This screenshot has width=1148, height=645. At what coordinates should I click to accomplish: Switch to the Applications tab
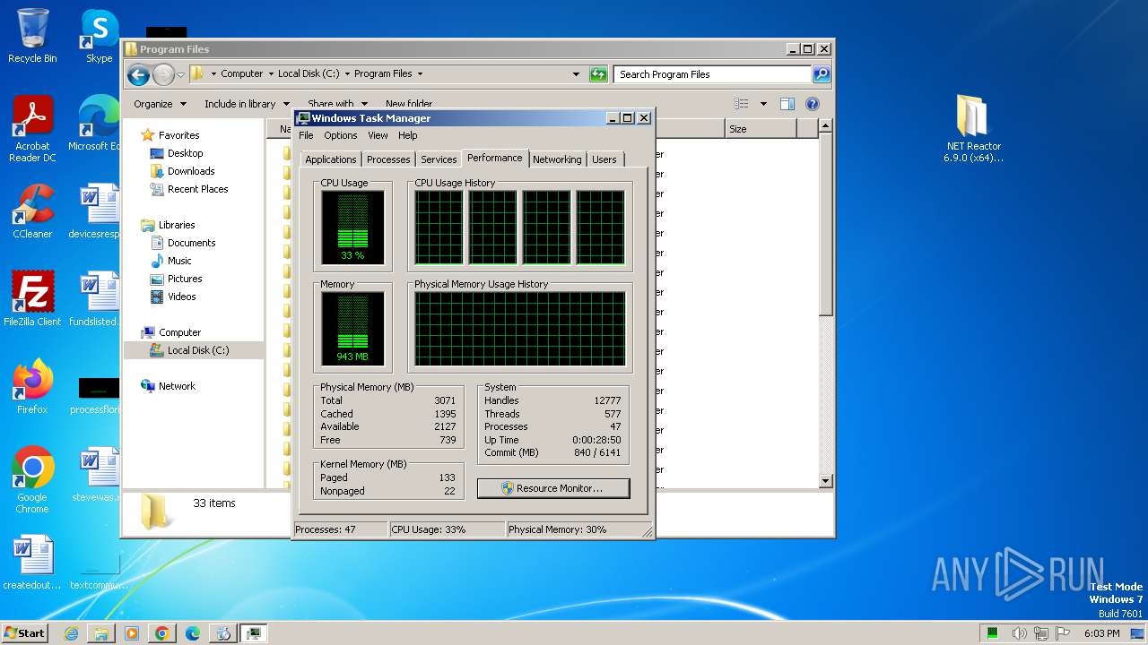coord(330,159)
